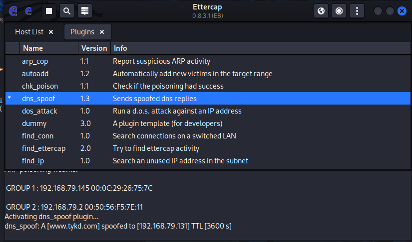412x242 pixels.
Task: Click the hosts list toolbar icon
Action: pyautogui.click(x=84, y=11)
